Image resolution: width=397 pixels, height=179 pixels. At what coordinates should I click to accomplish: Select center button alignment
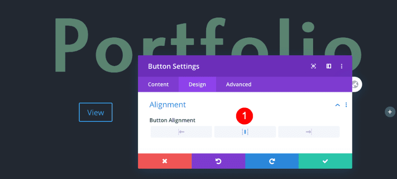(x=245, y=132)
